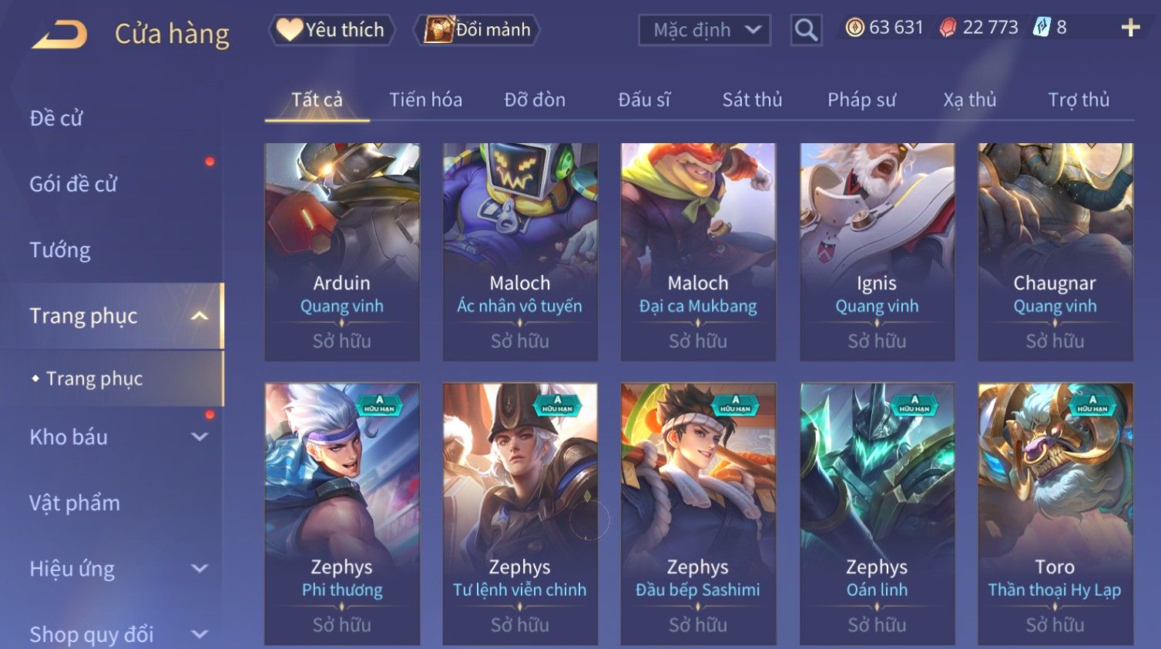Screen dimensions: 1161x649
Task: Click the plus icon to add currency
Action: [x=1130, y=28]
